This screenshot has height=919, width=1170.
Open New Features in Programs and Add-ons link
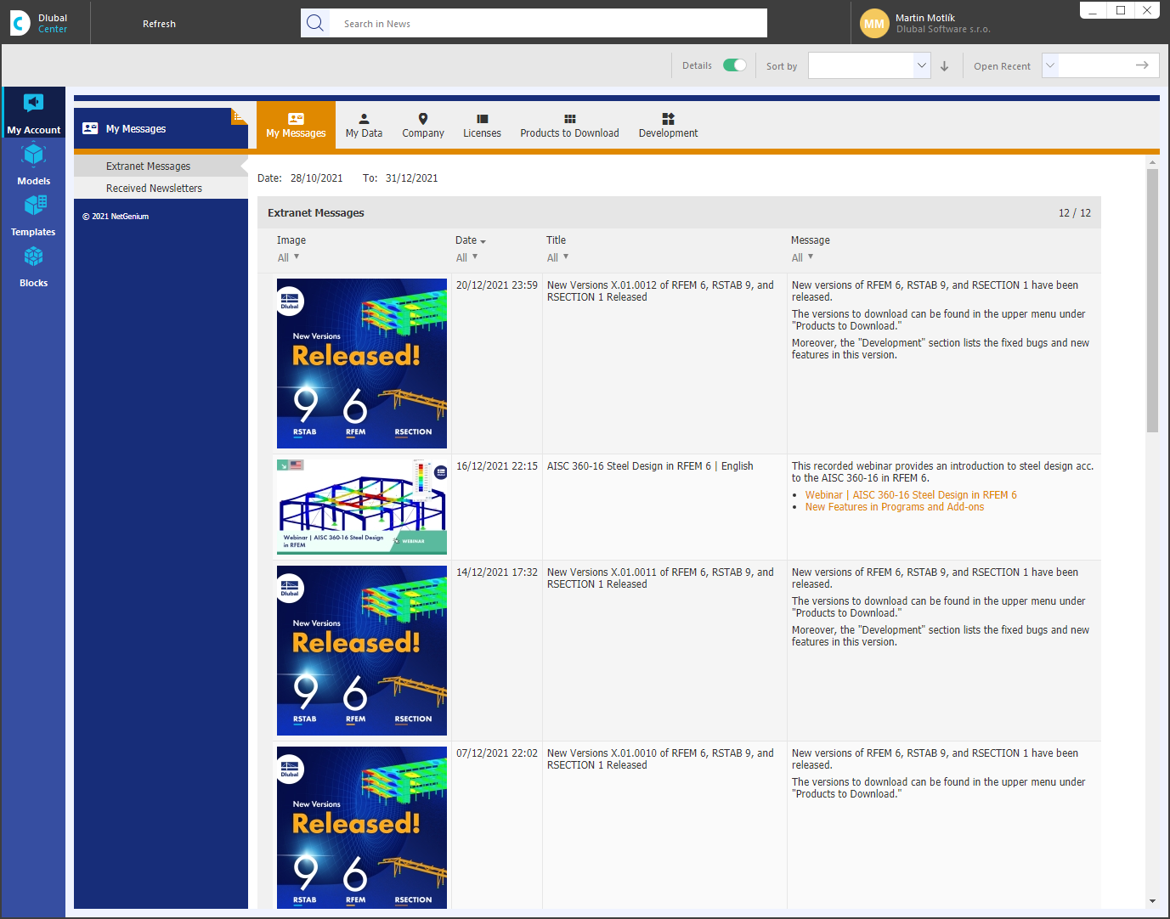click(x=895, y=507)
